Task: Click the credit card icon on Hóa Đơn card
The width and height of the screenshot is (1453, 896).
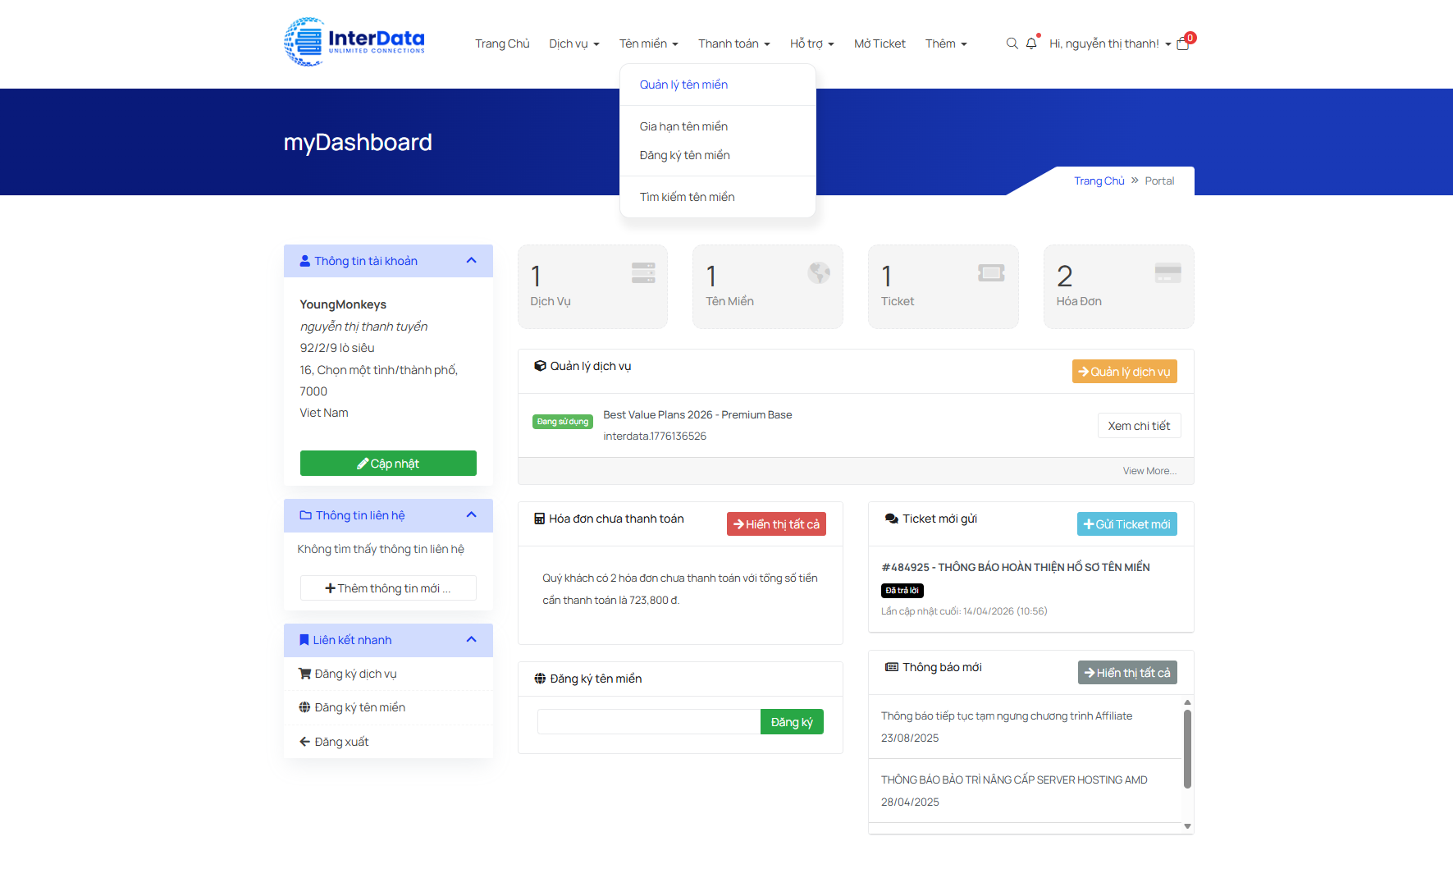Action: click(x=1167, y=273)
